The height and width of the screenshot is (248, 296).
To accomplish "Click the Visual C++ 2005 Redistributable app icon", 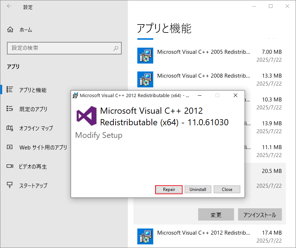I will pyautogui.click(x=145, y=55).
